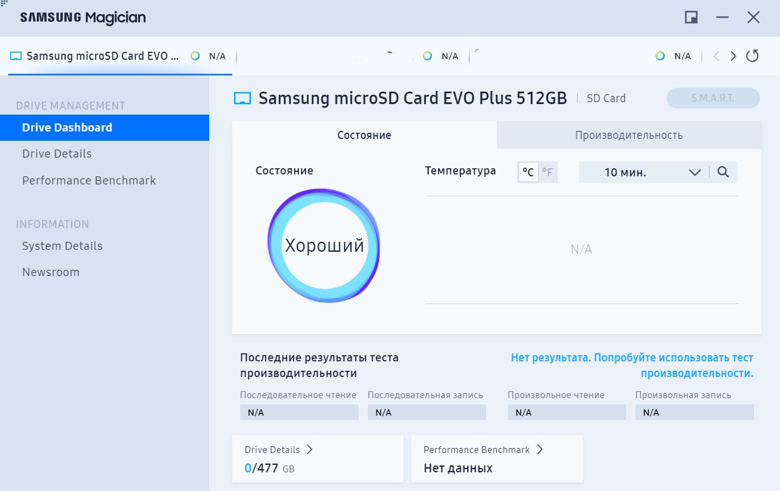Viewport: 780px width, 491px height.
Task: Click the Нет результата performance test link
Action: (x=632, y=366)
